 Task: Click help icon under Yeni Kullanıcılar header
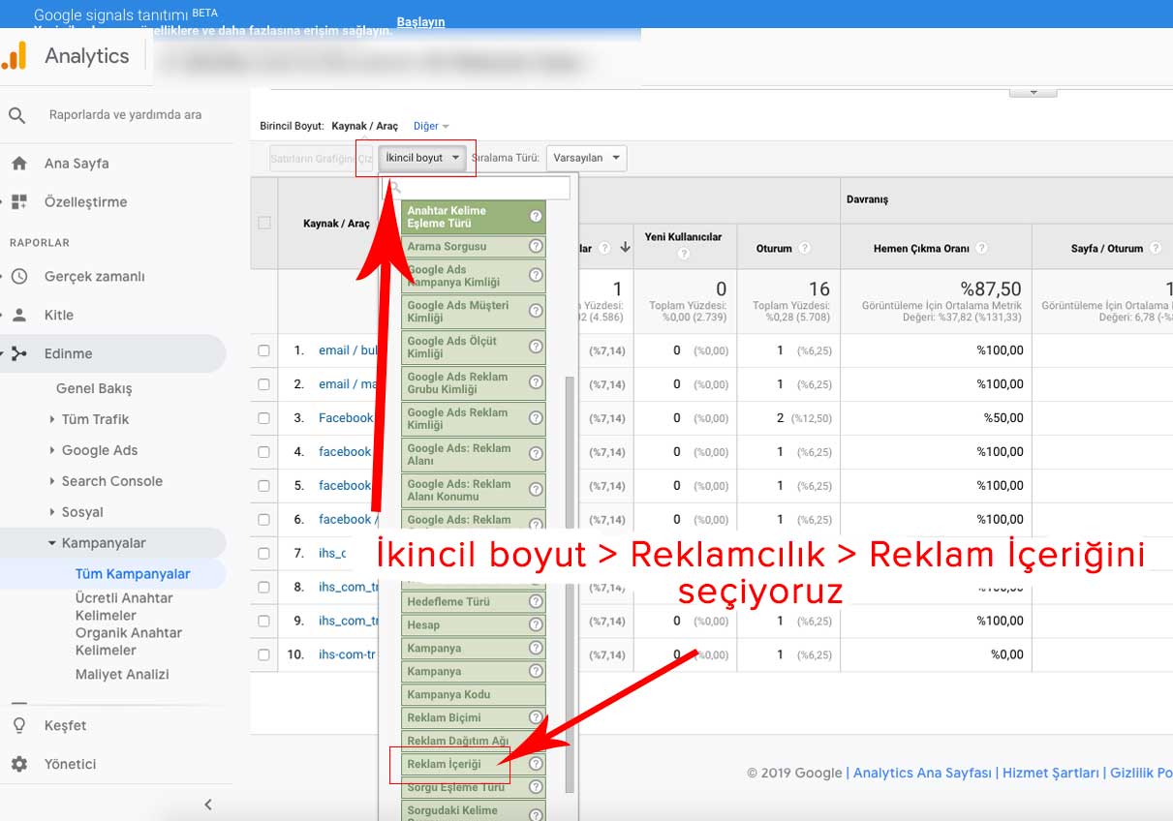pyautogui.click(x=684, y=254)
